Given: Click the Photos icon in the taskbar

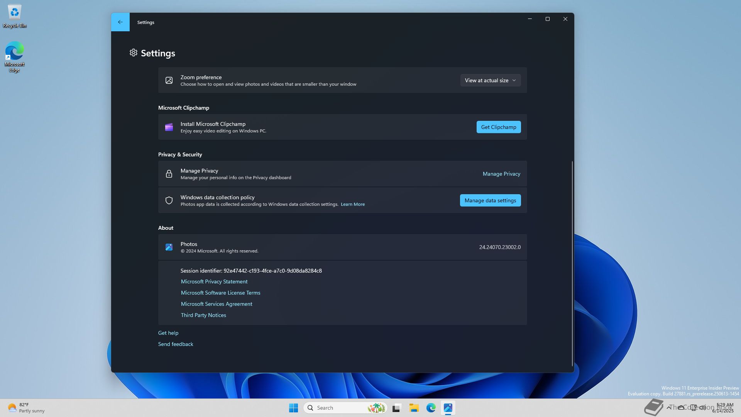Looking at the screenshot, I should [448, 408].
